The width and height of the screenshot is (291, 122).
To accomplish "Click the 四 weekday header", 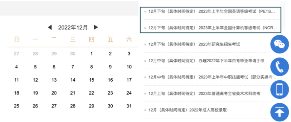I will (92, 39).
